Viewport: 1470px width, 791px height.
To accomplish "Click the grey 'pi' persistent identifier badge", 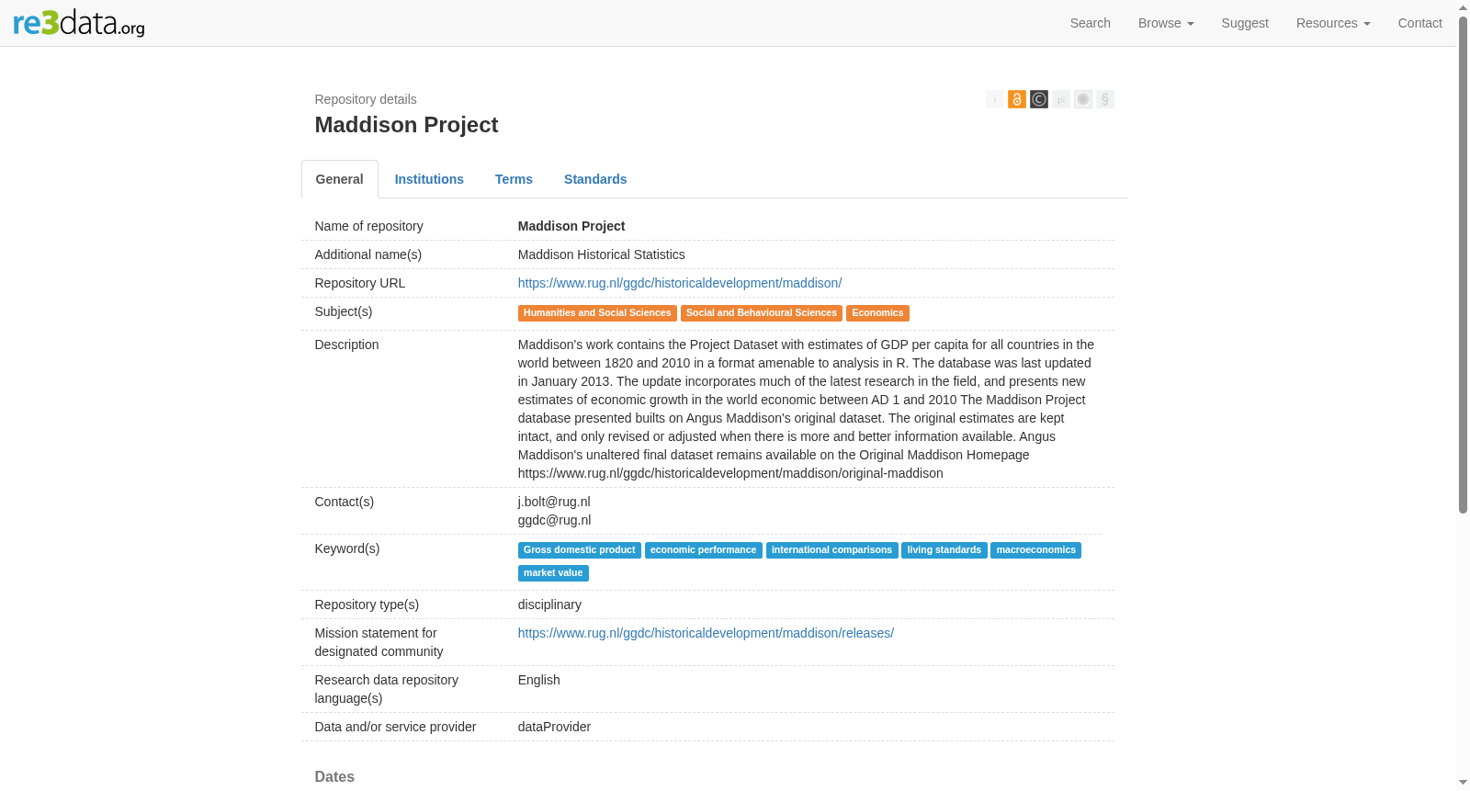I will pyautogui.click(x=1061, y=99).
